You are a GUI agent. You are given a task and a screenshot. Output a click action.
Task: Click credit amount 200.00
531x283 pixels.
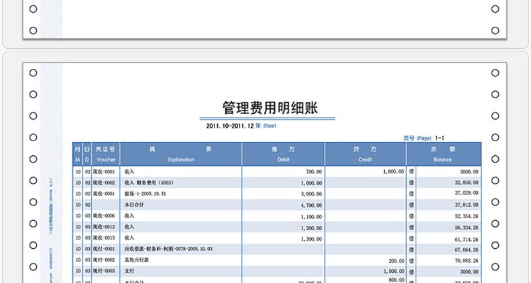(x=396, y=261)
